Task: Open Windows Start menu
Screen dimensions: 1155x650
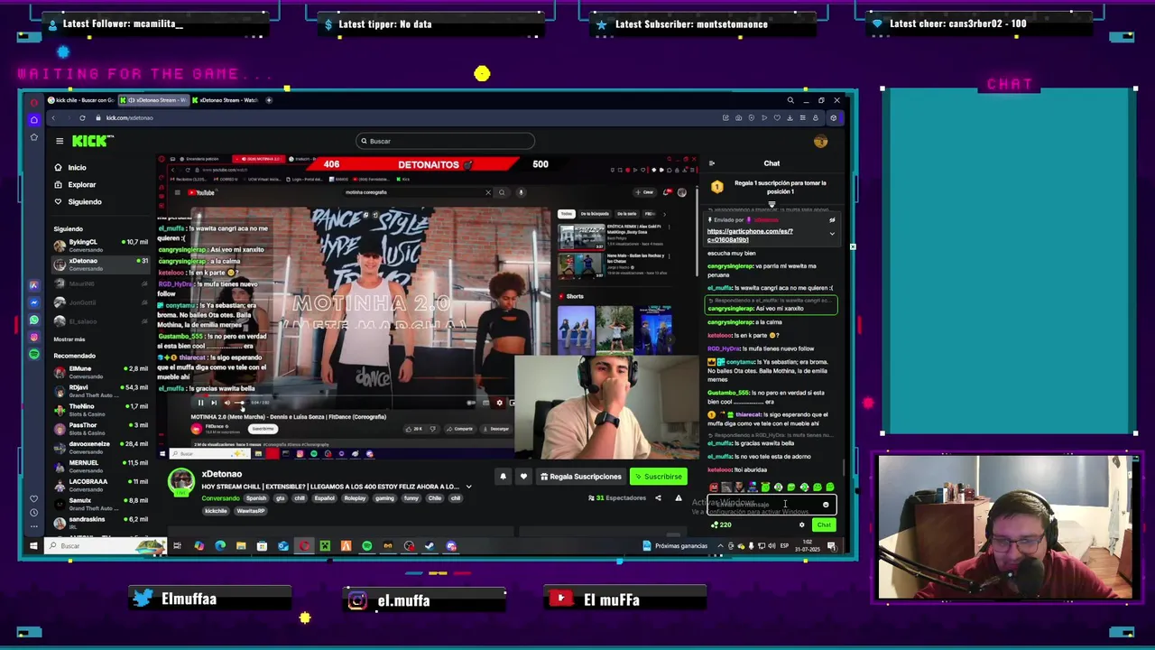Action: click(x=33, y=545)
